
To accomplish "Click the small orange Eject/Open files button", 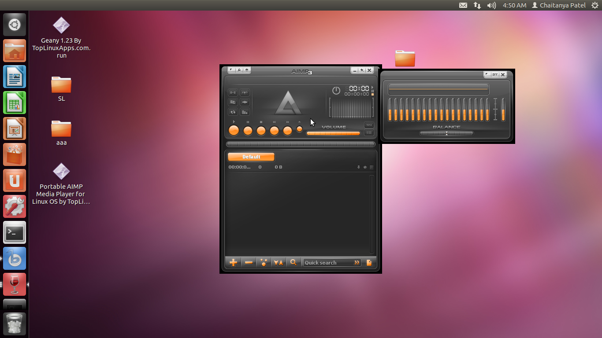I will tap(299, 129).
